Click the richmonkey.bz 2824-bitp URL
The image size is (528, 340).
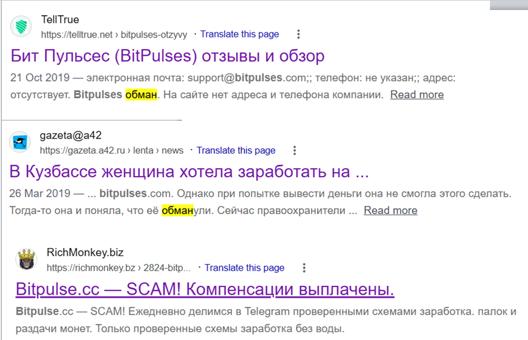(x=119, y=268)
